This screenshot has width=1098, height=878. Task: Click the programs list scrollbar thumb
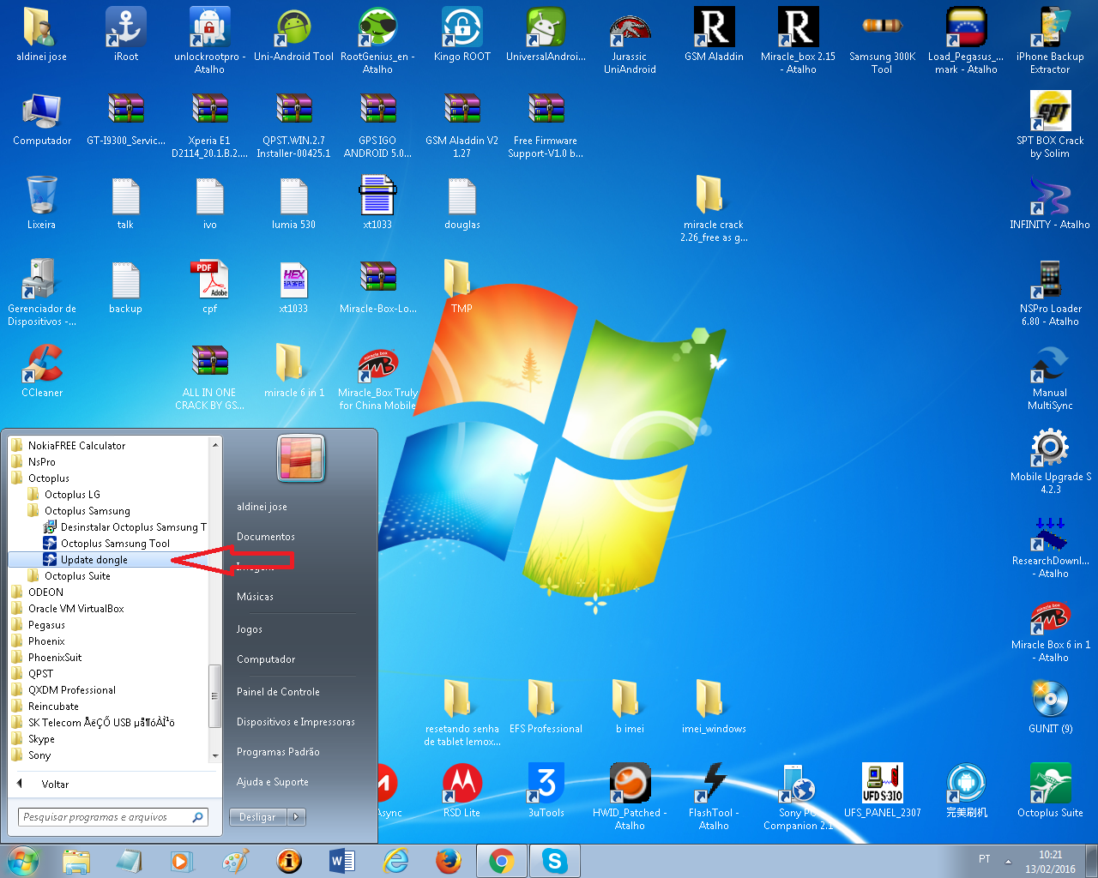pos(215,695)
